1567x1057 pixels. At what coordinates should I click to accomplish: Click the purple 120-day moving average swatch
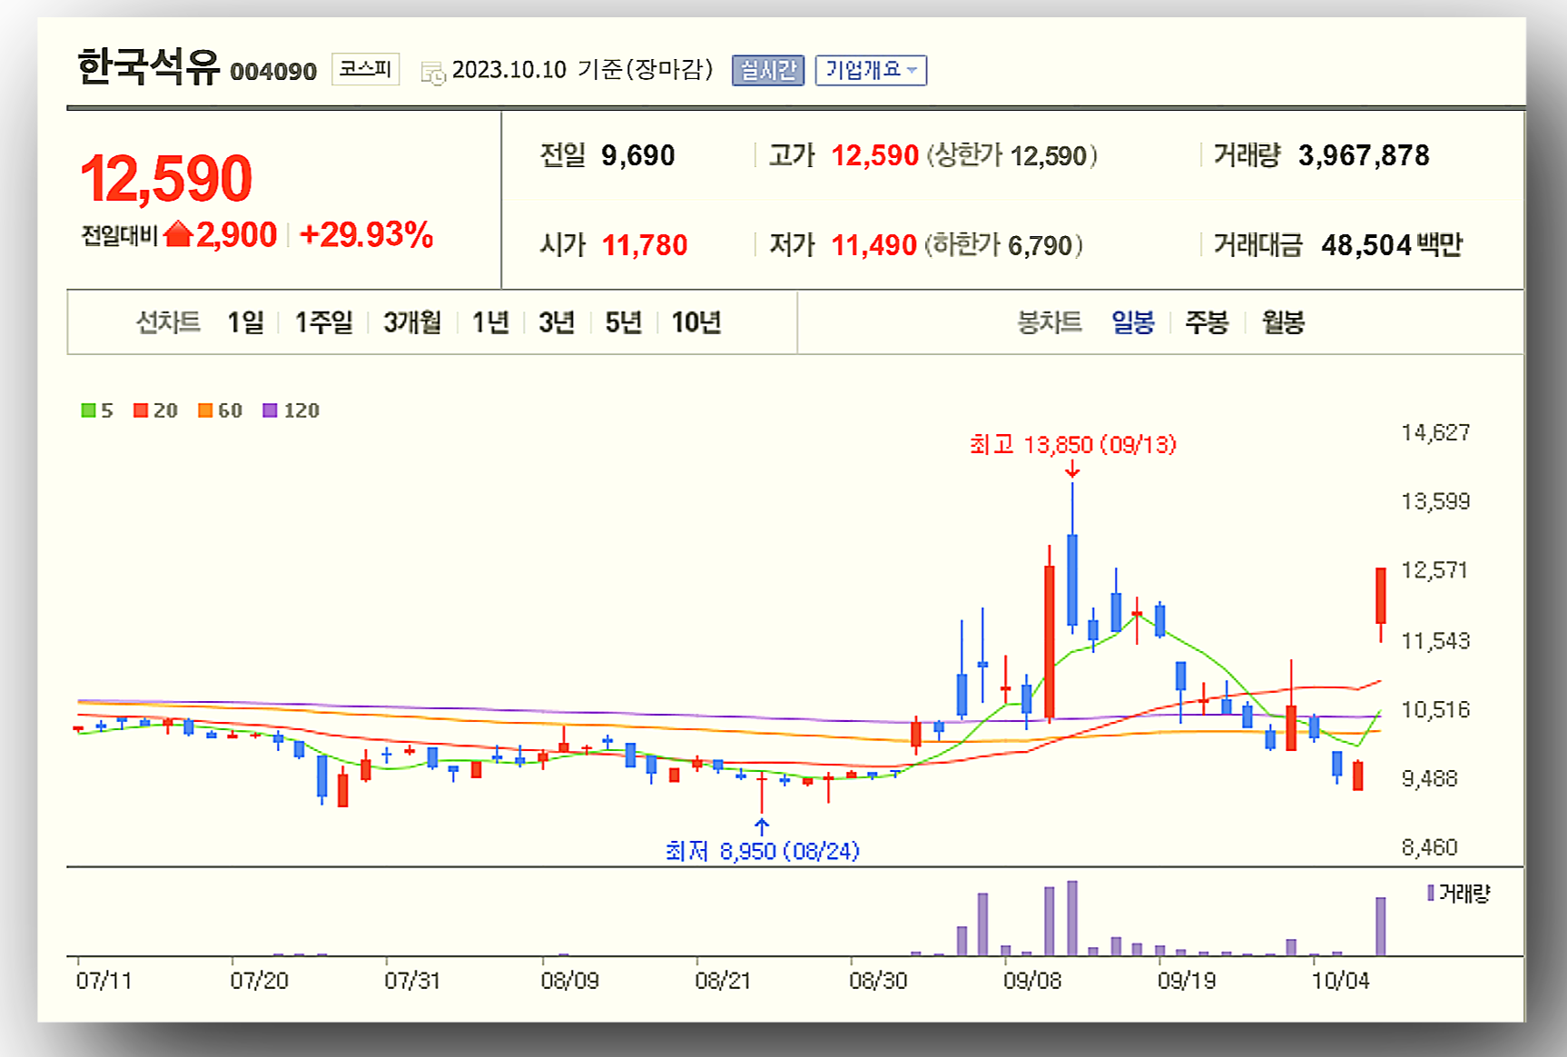coord(270,410)
